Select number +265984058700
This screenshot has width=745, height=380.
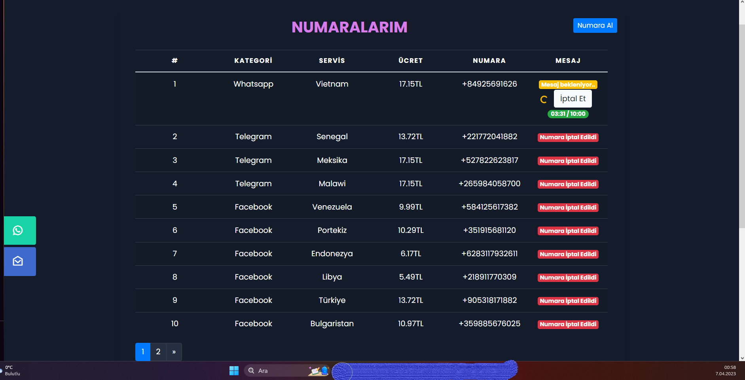click(489, 183)
